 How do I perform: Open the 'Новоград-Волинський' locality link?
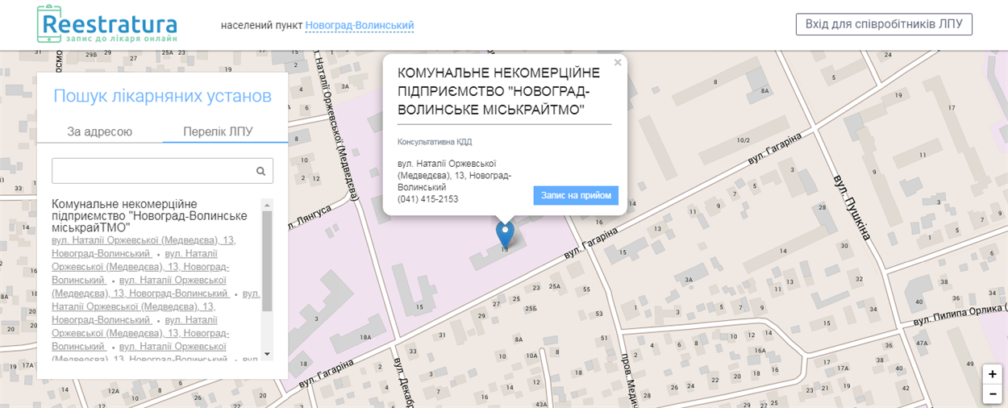tap(360, 26)
